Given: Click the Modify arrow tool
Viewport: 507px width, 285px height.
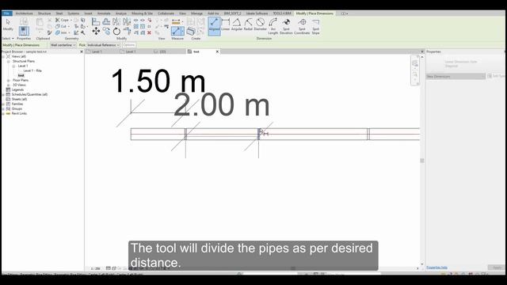Looking at the screenshot, I should click(8, 25).
